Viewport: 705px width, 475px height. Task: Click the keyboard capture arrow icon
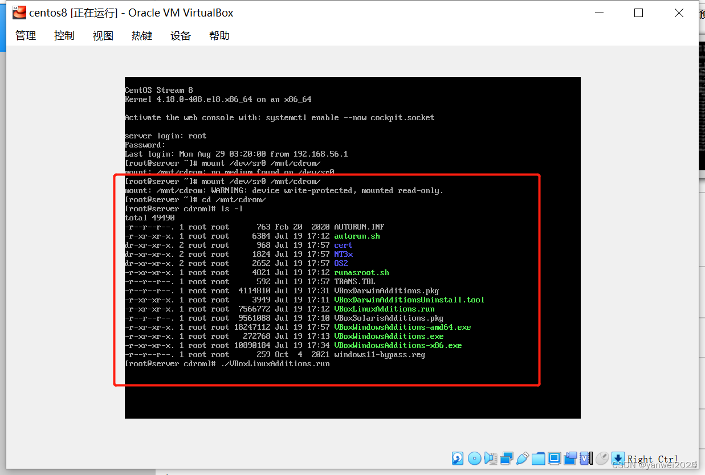click(x=618, y=458)
